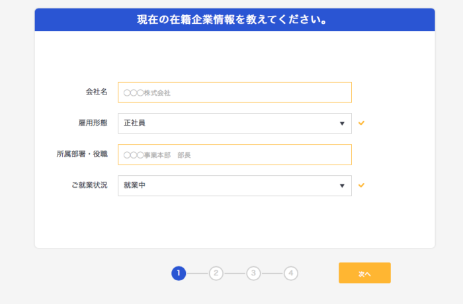The width and height of the screenshot is (463, 304).
Task: Click the 会社名 input field
Action: [x=235, y=93]
